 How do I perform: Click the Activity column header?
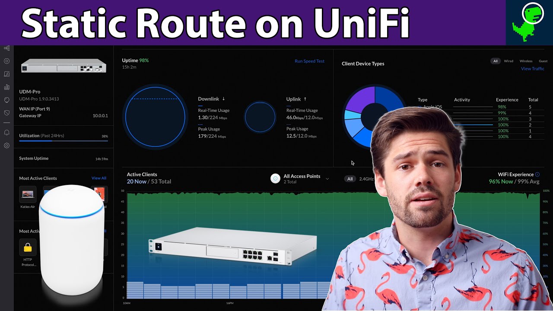click(462, 100)
